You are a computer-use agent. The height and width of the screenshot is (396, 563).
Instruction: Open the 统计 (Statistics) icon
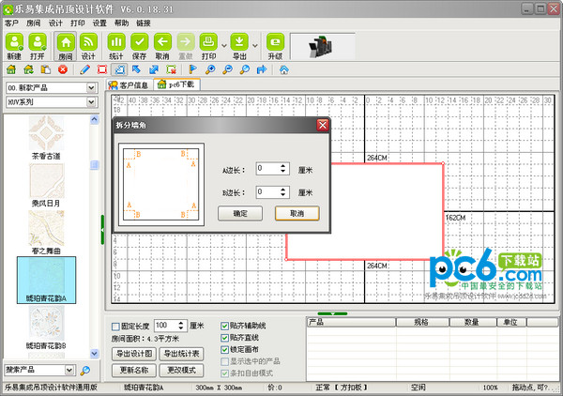[116, 43]
